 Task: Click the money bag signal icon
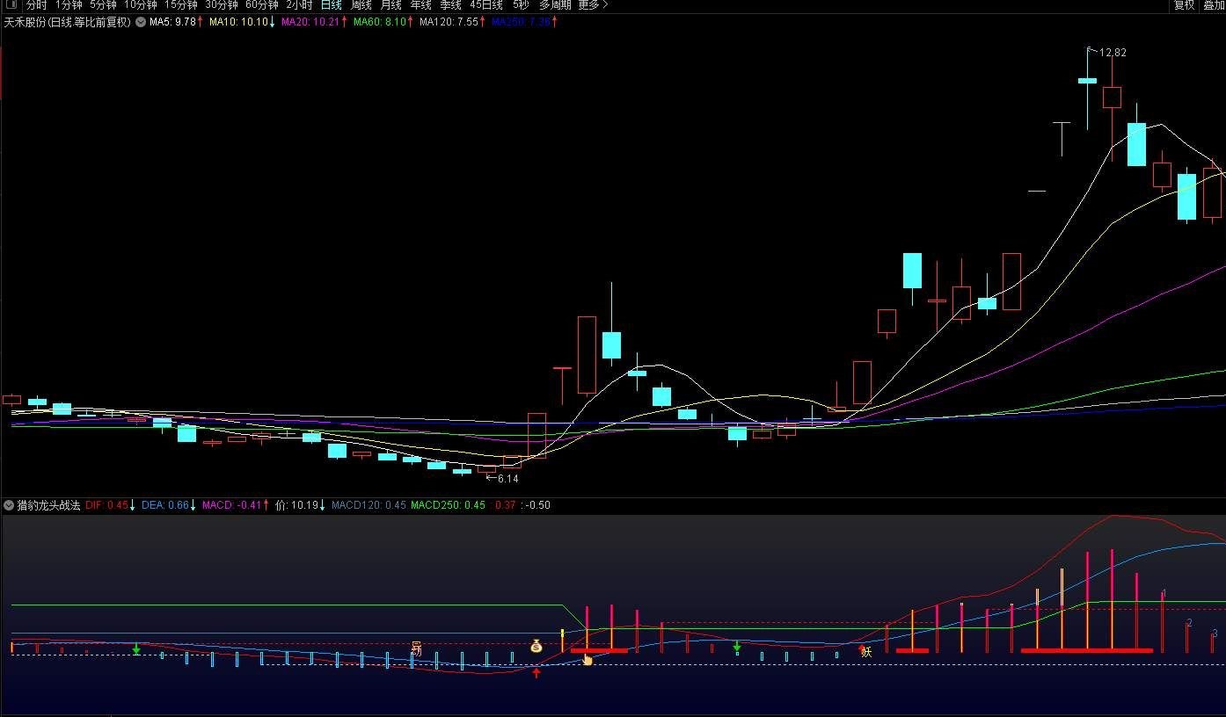pyautogui.click(x=536, y=646)
